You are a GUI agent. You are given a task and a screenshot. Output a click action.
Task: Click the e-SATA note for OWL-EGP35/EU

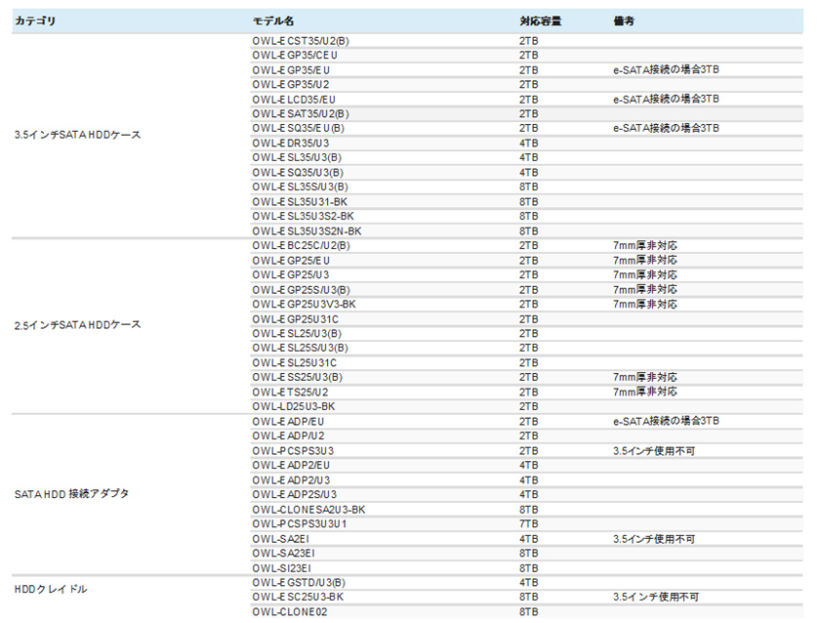666,69
